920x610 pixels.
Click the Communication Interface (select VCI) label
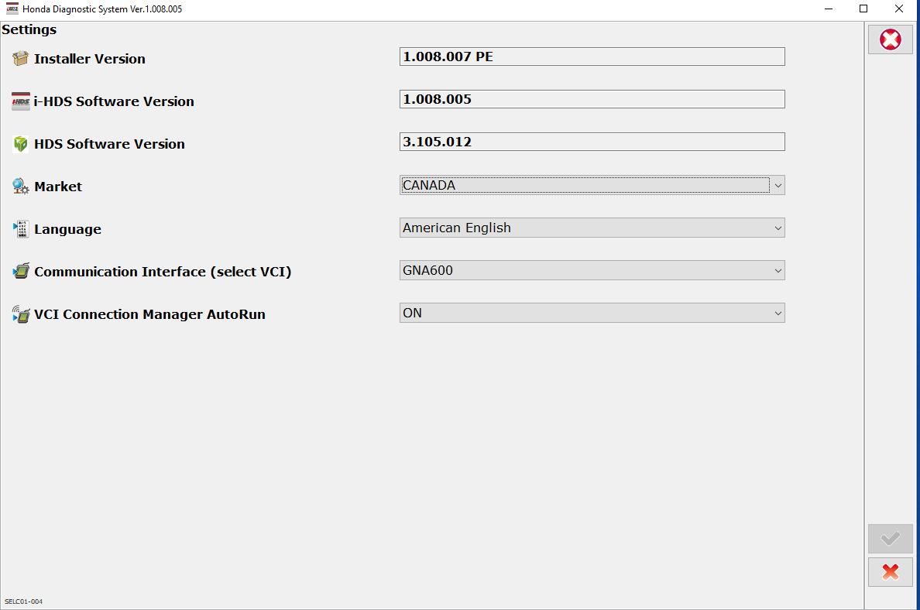163,272
